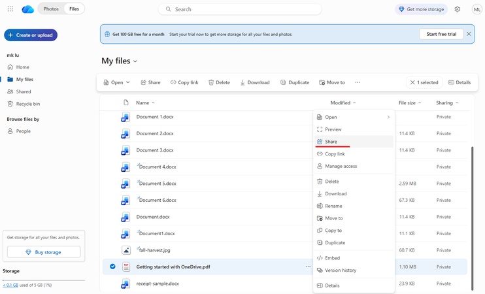Click the Get more storage button
This screenshot has height=294, width=485.
422,9
